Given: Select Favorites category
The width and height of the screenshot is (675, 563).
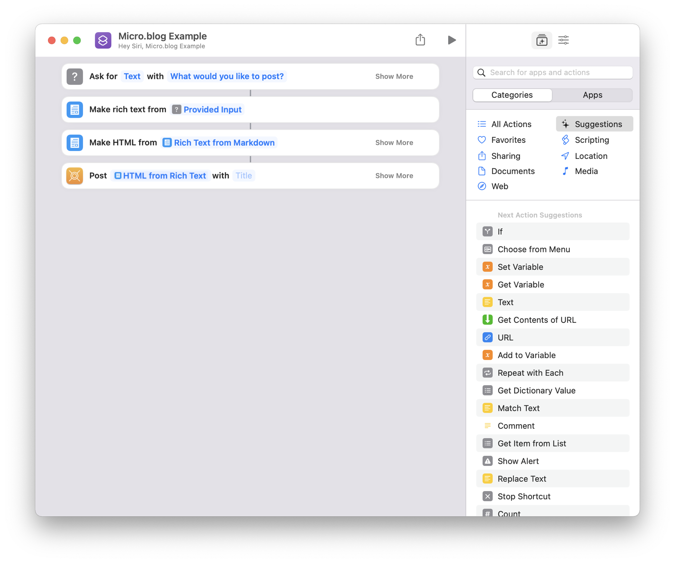Looking at the screenshot, I should point(502,140).
